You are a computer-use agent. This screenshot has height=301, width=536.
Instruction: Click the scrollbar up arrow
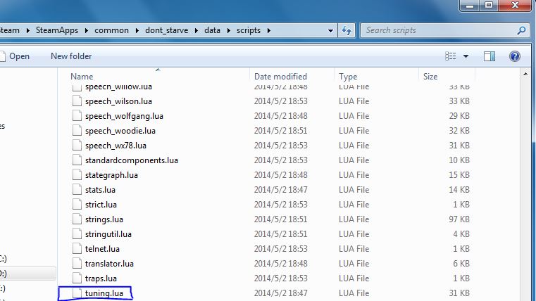(525, 74)
